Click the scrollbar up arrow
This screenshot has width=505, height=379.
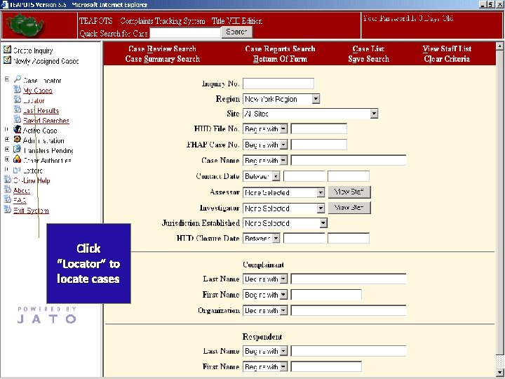499,46
